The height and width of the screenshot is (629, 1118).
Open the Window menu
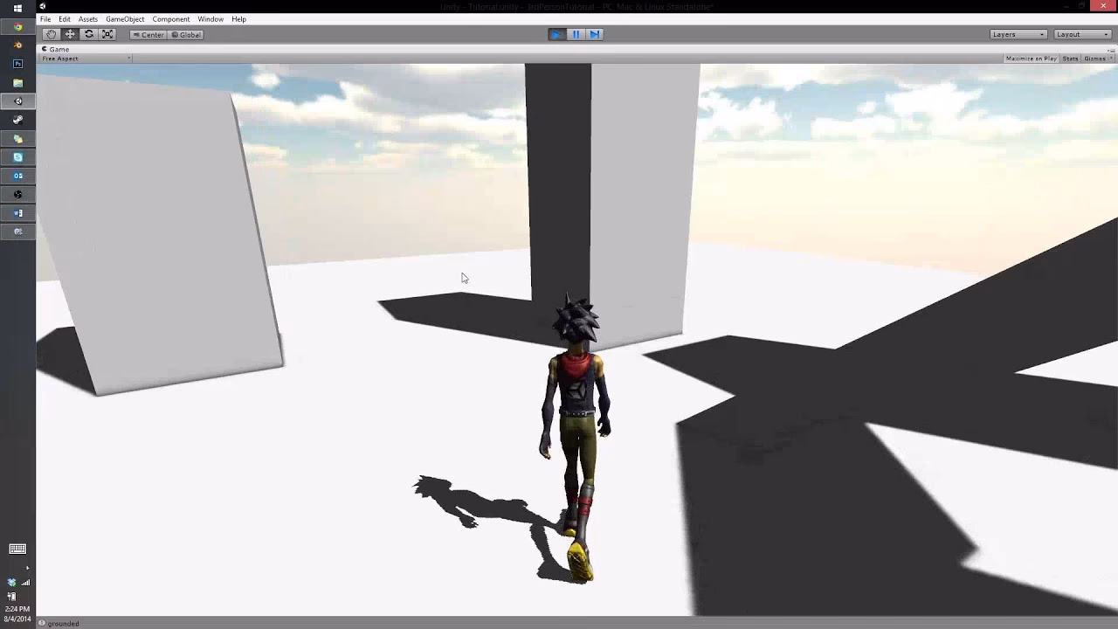[x=210, y=19]
